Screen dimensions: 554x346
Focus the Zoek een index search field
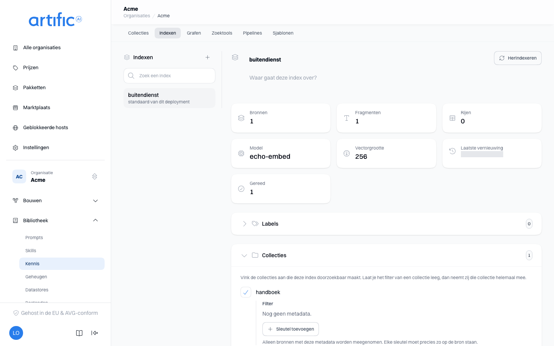tap(169, 76)
